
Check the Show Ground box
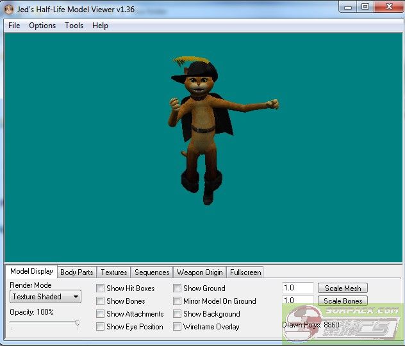[x=177, y=288]
